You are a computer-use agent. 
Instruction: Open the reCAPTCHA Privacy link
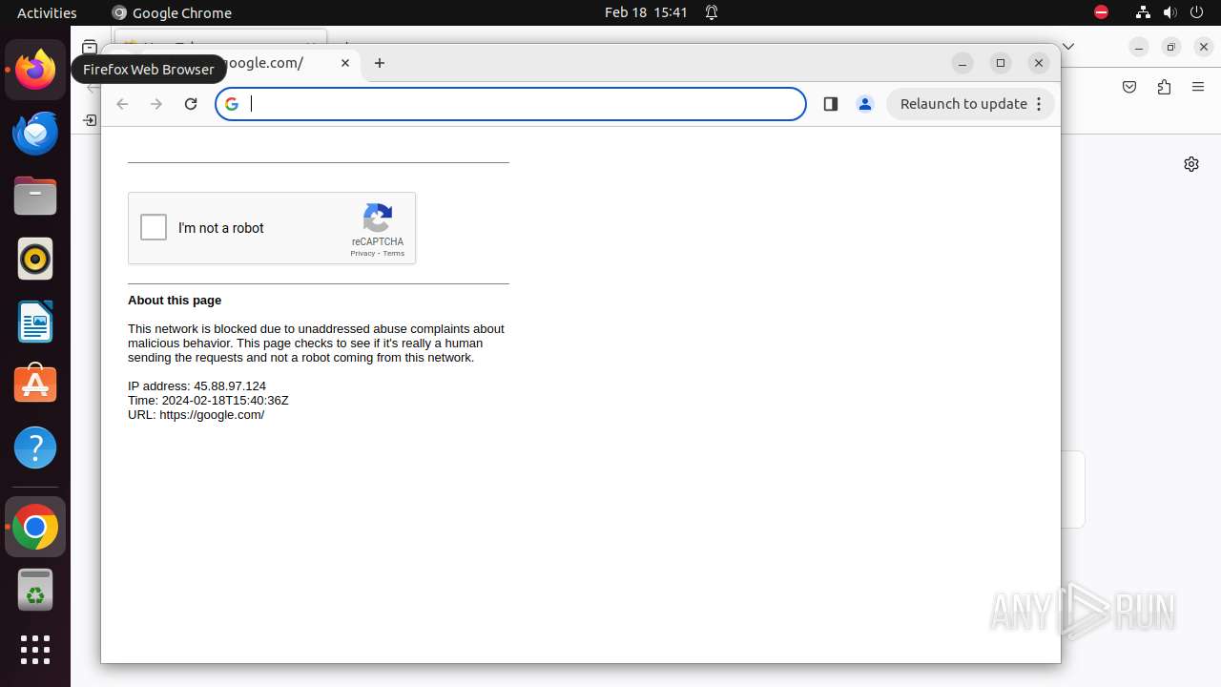coord(362,253)
